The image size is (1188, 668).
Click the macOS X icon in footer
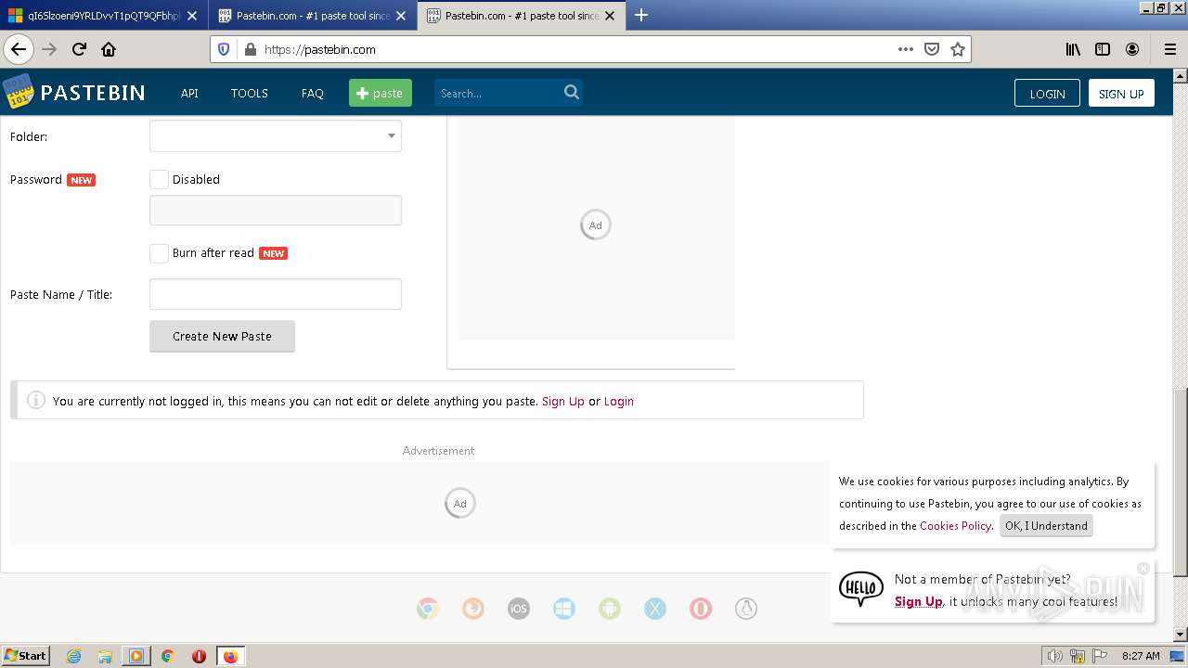pos(655,609)
